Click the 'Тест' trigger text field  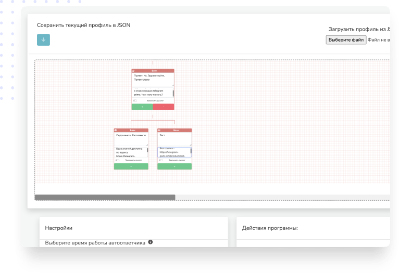(174, 138)
